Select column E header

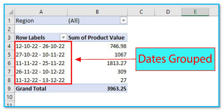(x=195, y=12)
